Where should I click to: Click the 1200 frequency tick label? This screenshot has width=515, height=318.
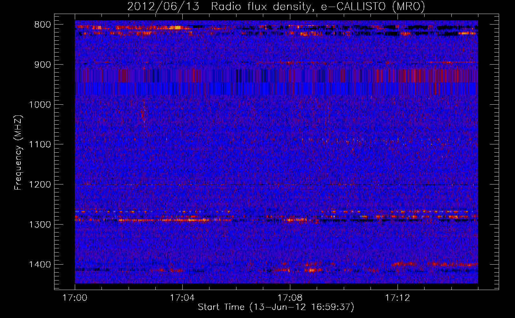tap(40, 185)
